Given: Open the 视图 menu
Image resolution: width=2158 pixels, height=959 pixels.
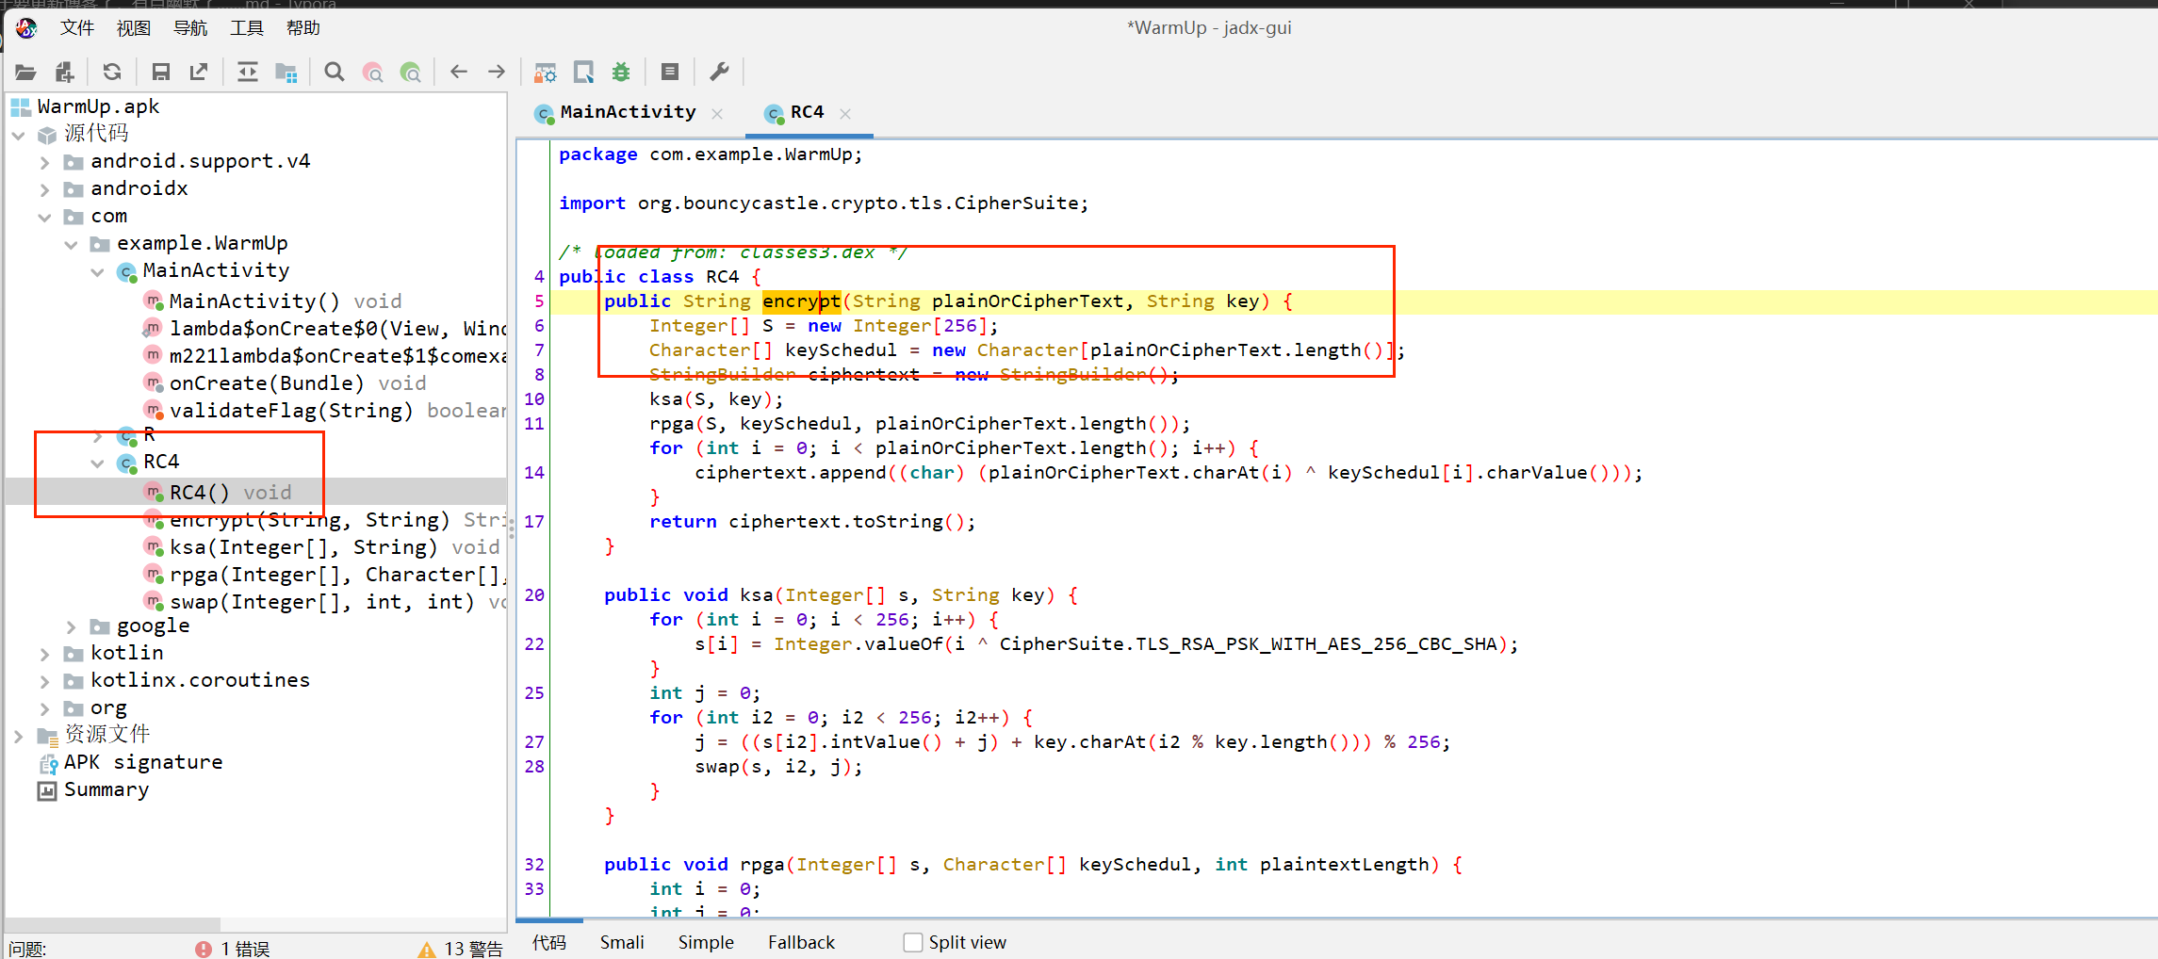Looking at the screenshot, I should click(x=134, y=28).
